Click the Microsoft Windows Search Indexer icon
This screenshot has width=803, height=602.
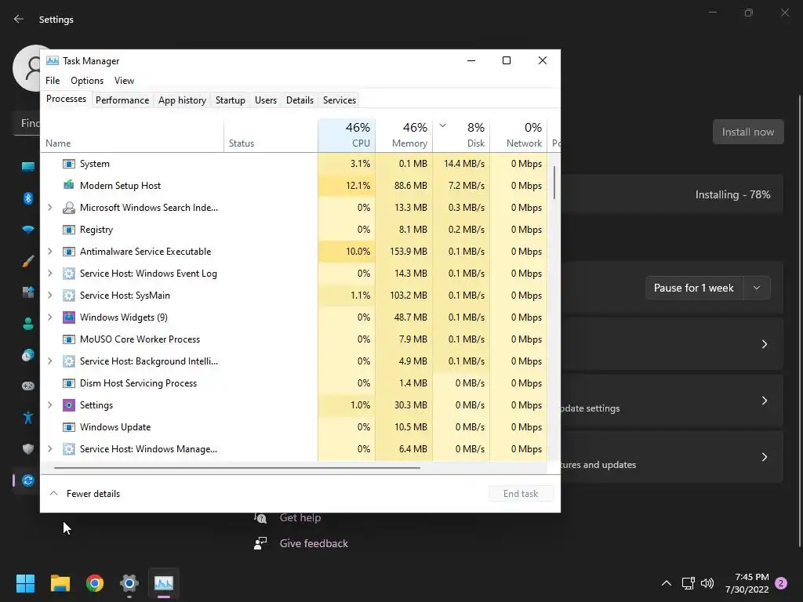pos(69,207)
